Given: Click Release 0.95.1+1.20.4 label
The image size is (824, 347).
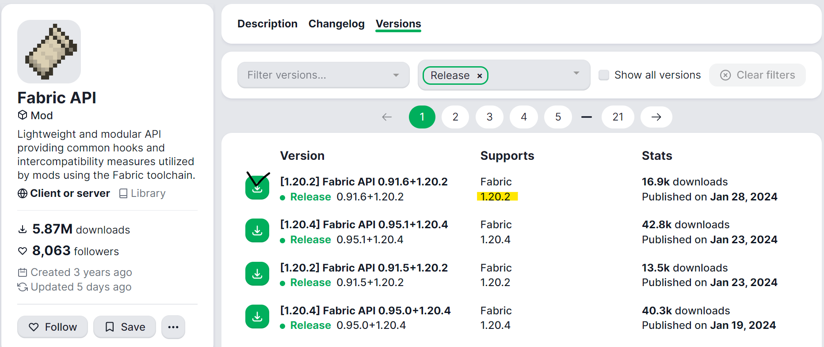Looking at the screenshot, I should [342, 240].
